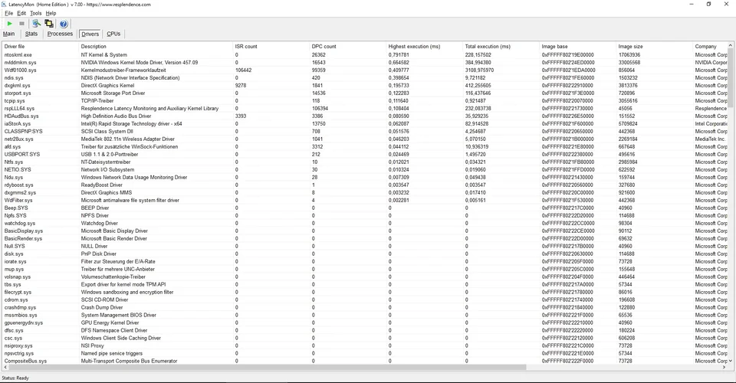
Task: Click 'Microsoft antimalware file system filter driver'
Action: tap(130, 200)
